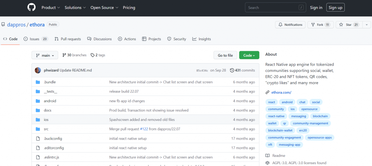The image size is (372, 166).
Task: Open the ethora repository link
Action: 37,24
